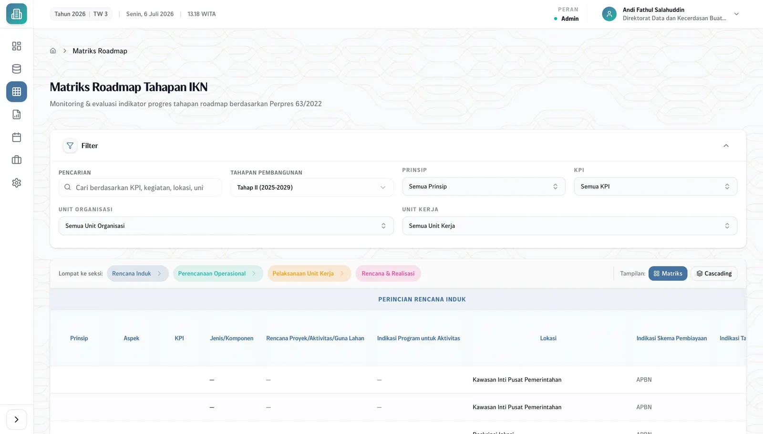Screen dimensions: 763x434
Task: Switch view to Cascading
Action: [x=714, y=274]
